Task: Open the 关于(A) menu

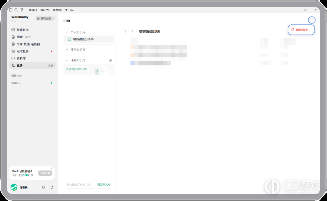Action: 69,10
